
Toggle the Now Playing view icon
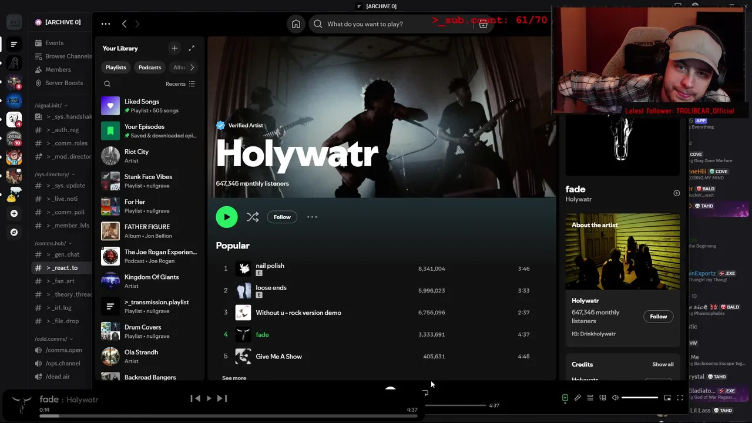pyautogui.click(x=565, y=398)
